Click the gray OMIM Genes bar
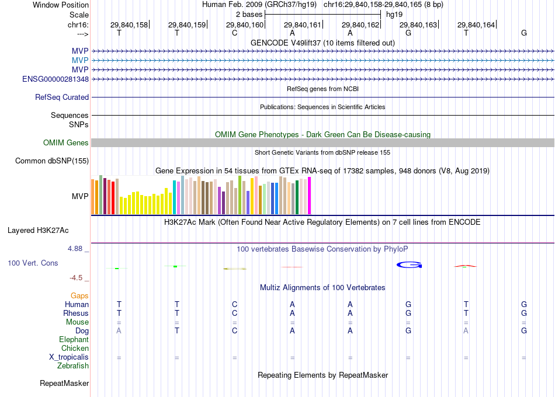This screenshot has width=555, height=397. [x=322, y=143]
